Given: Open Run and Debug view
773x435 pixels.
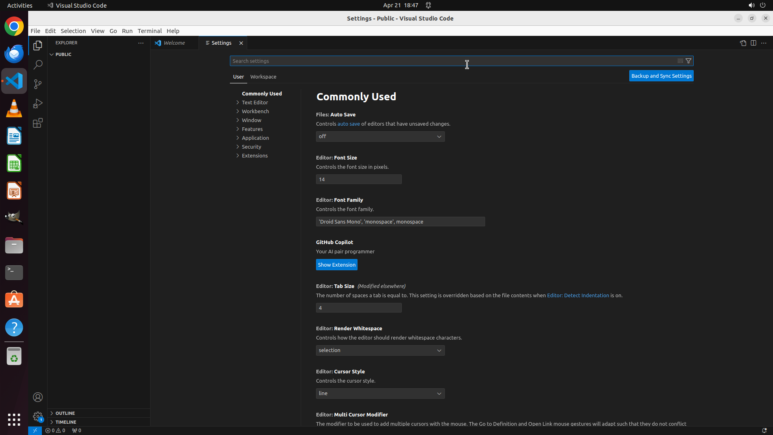Looking at the screenshot, I should 38,104.
